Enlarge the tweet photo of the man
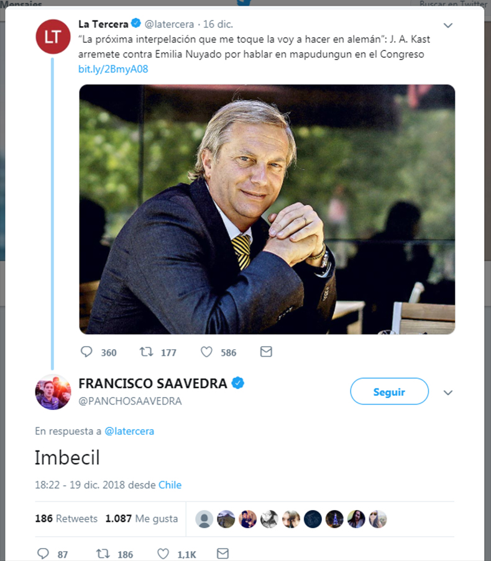The height and width of the screenshot is (561, 491). (x=267, y=209)
